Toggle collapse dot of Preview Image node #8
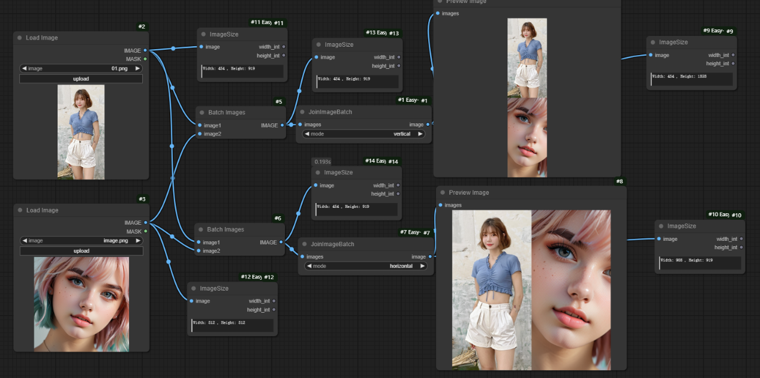 442,192
